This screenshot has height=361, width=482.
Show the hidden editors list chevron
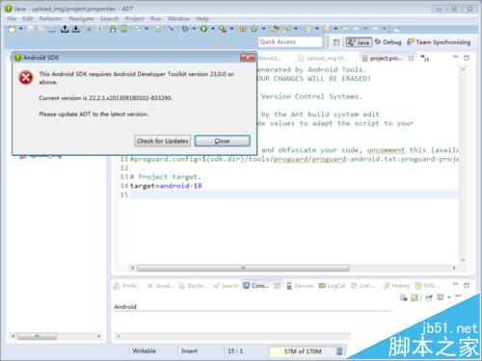pos(424,58)
